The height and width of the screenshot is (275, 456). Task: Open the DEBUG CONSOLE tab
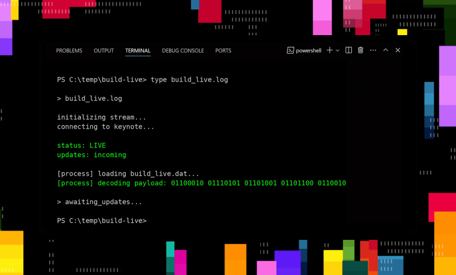pyautogui.click(x=182, y=51)
